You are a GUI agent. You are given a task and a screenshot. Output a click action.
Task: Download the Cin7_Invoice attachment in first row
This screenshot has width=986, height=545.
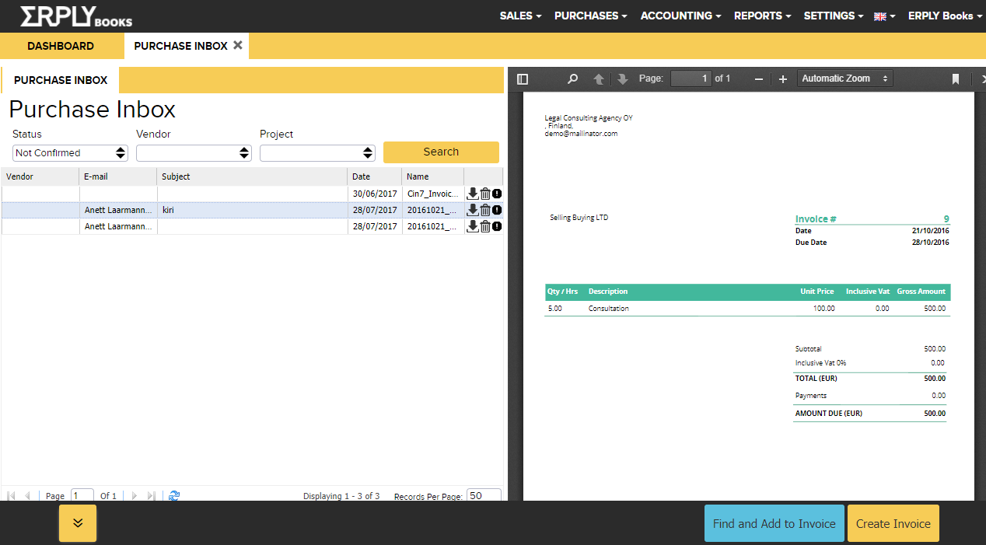coord(472,194)
